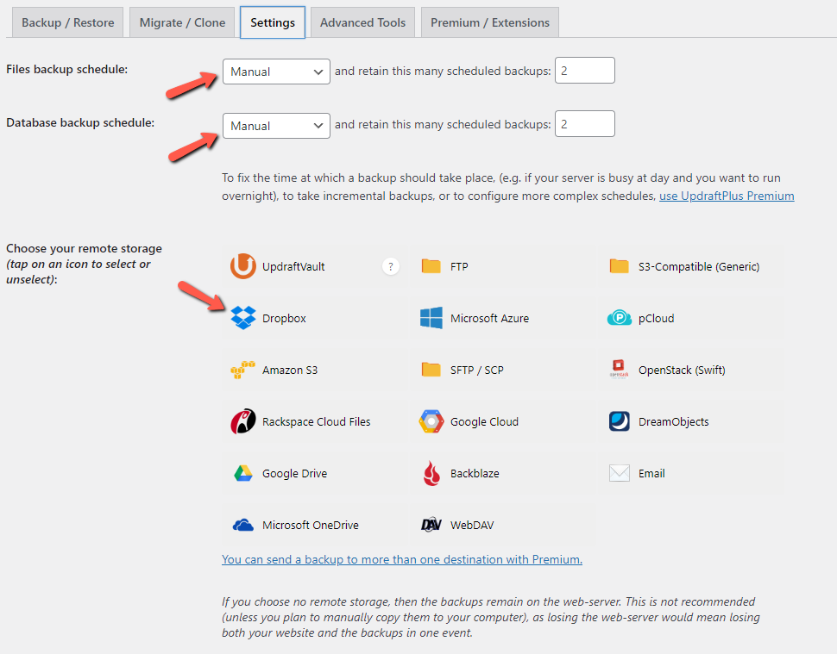Select the Settings tab

pos(272,22)
